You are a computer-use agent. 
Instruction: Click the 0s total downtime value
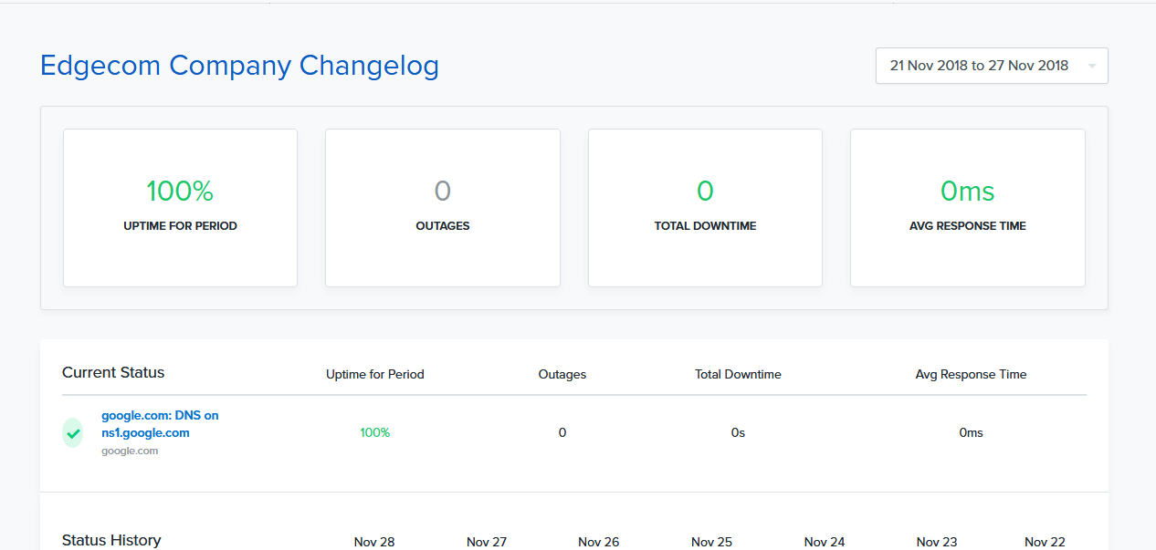coord(738,432)
